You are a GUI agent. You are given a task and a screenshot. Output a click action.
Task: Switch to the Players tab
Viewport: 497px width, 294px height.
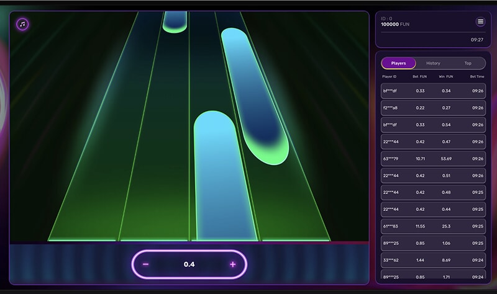coord(398,63)
